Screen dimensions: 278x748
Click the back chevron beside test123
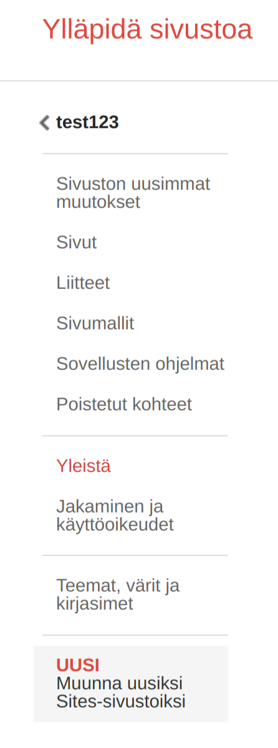pos(44,123)
